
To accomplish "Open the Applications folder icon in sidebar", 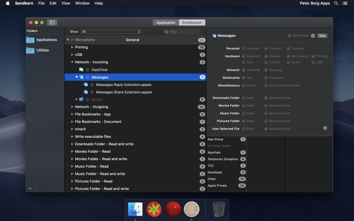I will [x=30, y=40].
